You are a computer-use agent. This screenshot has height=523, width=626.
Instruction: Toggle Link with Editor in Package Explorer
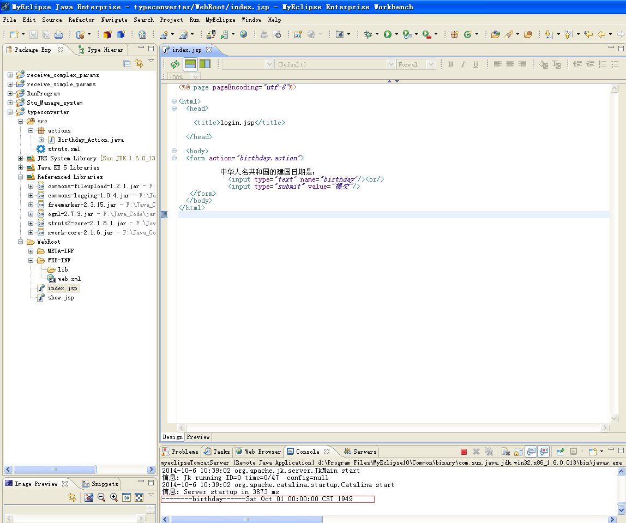tap(139, 63)
